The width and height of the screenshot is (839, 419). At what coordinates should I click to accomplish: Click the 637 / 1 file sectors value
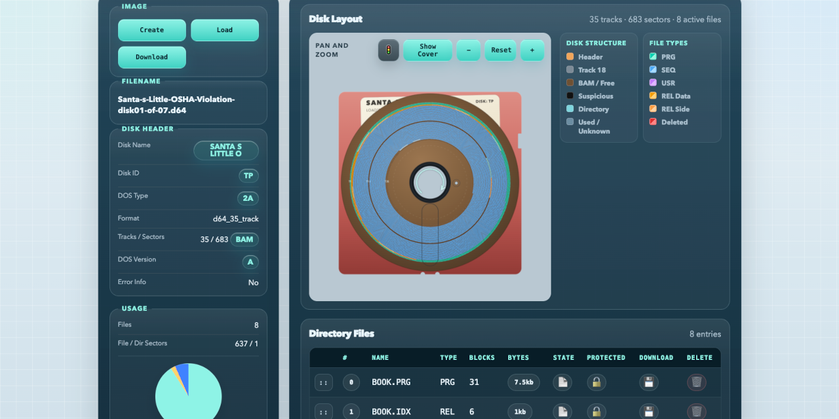pyautogui.click(x=247, y=344)
